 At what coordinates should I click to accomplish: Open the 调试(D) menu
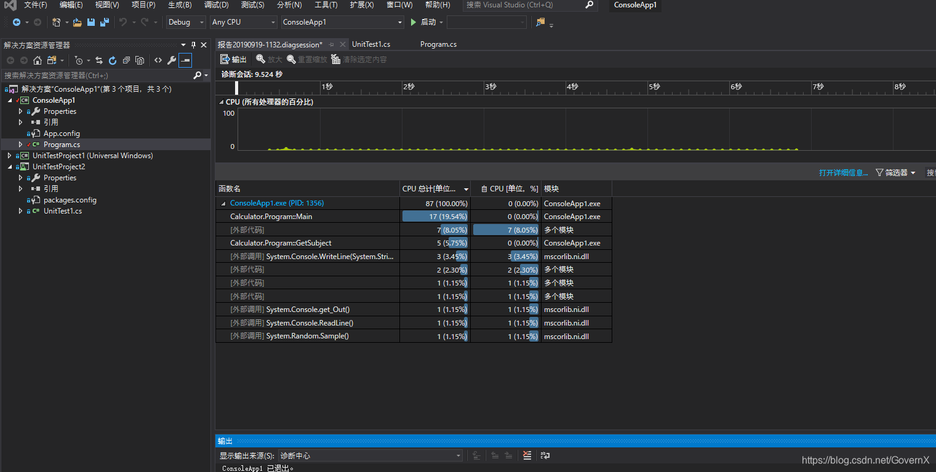tap(216, 5)
